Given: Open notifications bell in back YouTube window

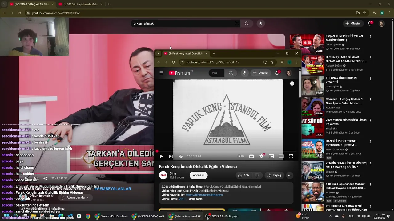Looking at the screenshot, I should tap(370, 24).
